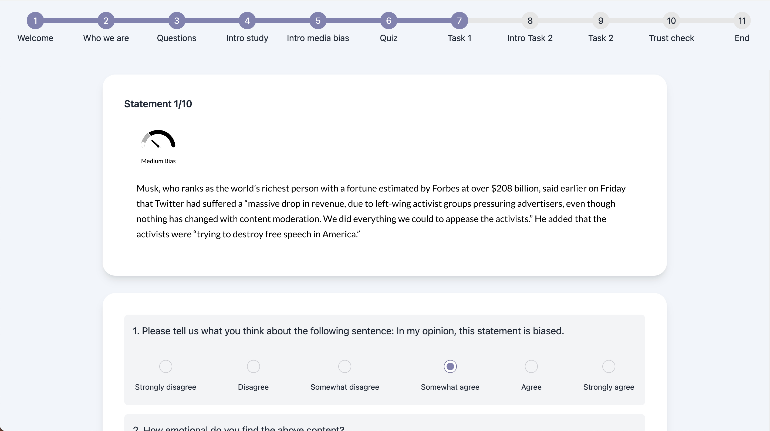The image size is (770, 431).
Task: Click the Strongly disagree option label
Action: click(166, 387)
